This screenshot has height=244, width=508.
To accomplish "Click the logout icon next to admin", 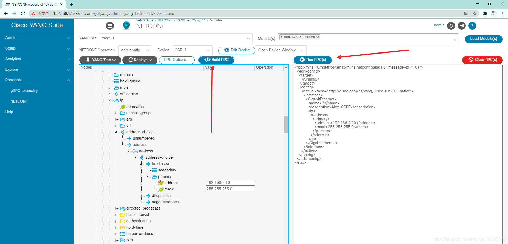I will point(451,26).
